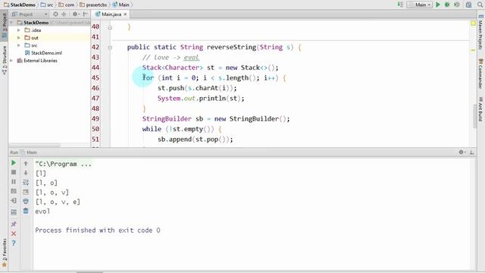Click the reverseString method name in editor

pyautogui.click(x=231, y=47)
